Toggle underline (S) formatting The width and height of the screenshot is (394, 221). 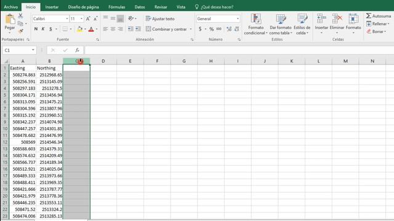[50, 29]
